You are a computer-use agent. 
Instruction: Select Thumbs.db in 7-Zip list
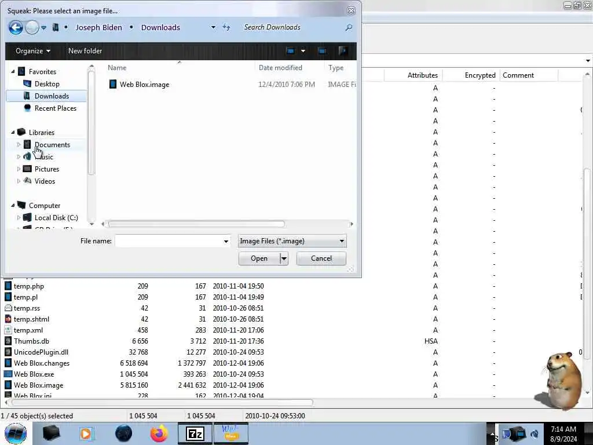(31, 341)
